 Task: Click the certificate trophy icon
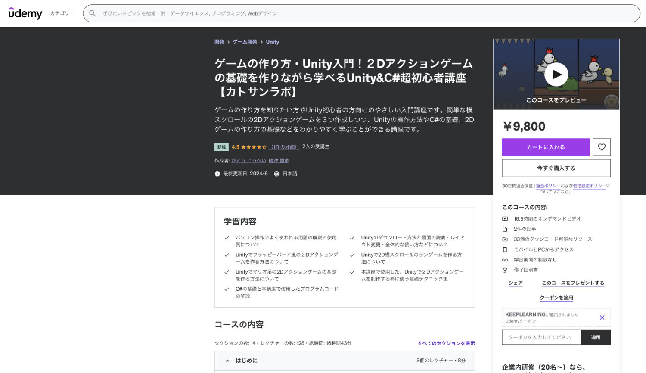point(505,270)
